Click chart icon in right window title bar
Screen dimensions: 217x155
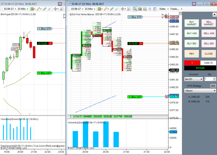[69, 4]
